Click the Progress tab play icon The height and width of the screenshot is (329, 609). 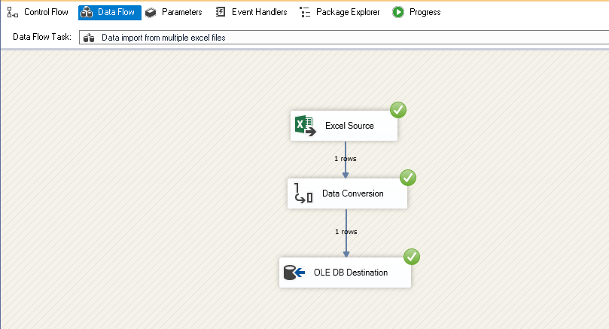[x=398, y=12]
